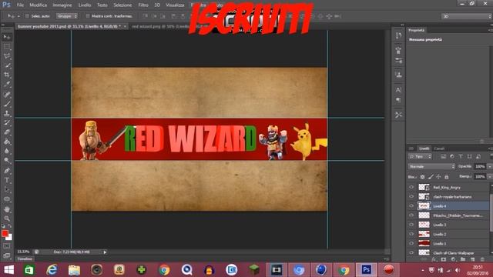Switch to the Canali tab

point(439,149)
